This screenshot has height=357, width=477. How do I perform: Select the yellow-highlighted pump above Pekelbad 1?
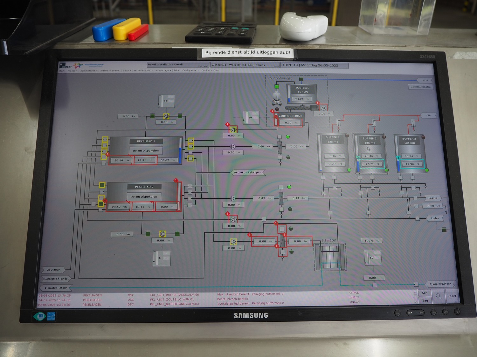tap(166, 116)
